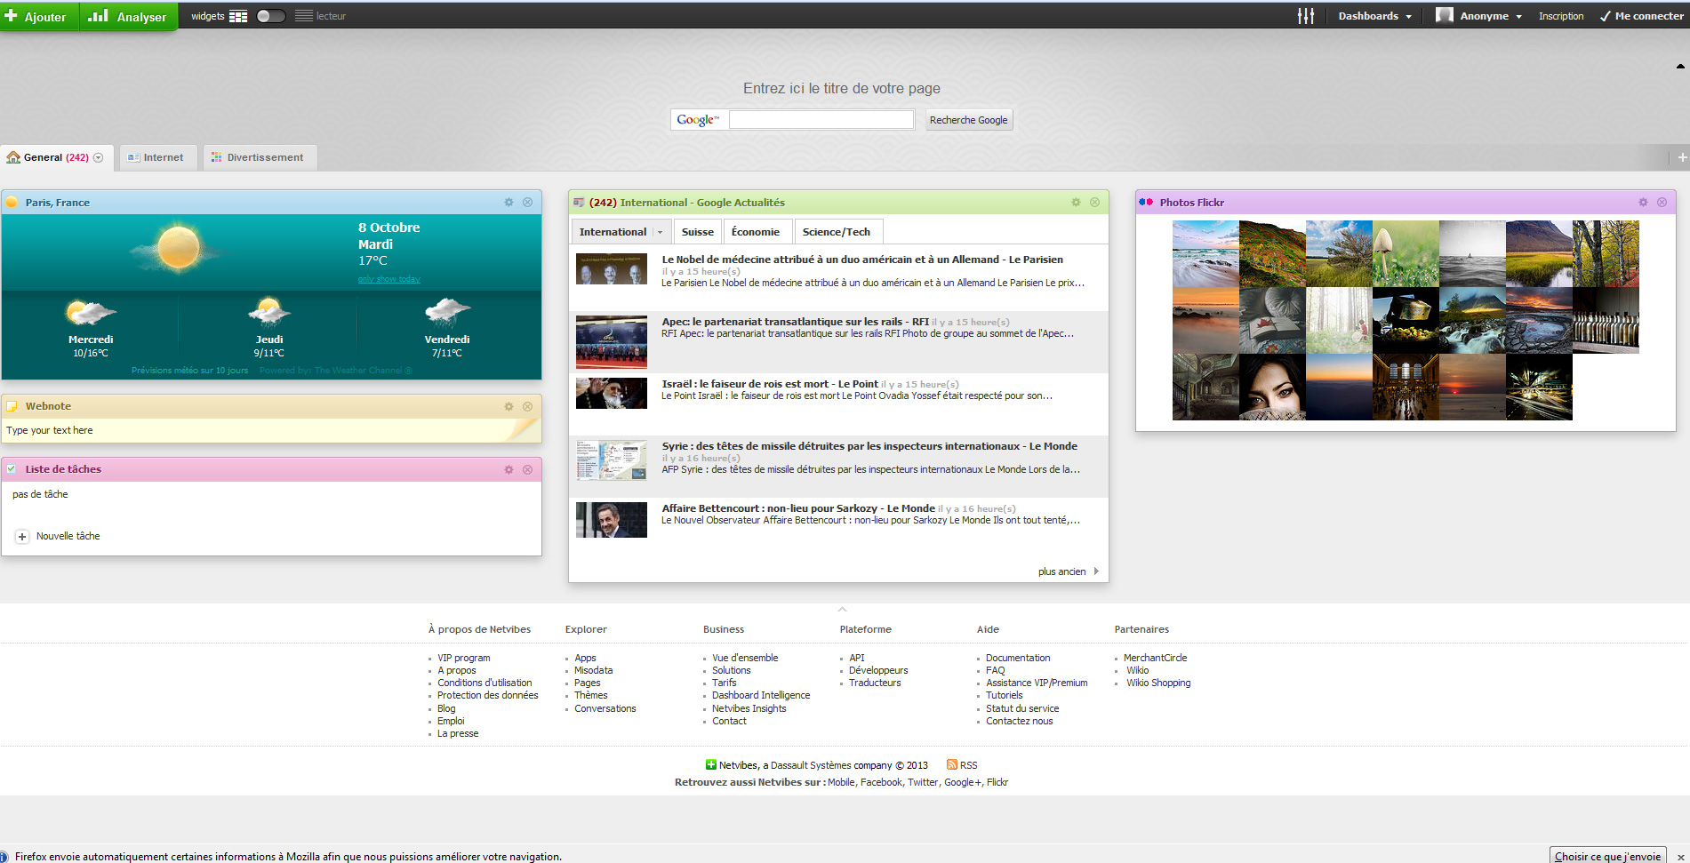Click the green Netvibes plus logo in footer
This screenshot has width=1690, height=863.
pyautogui.click(x=710, y=764)
